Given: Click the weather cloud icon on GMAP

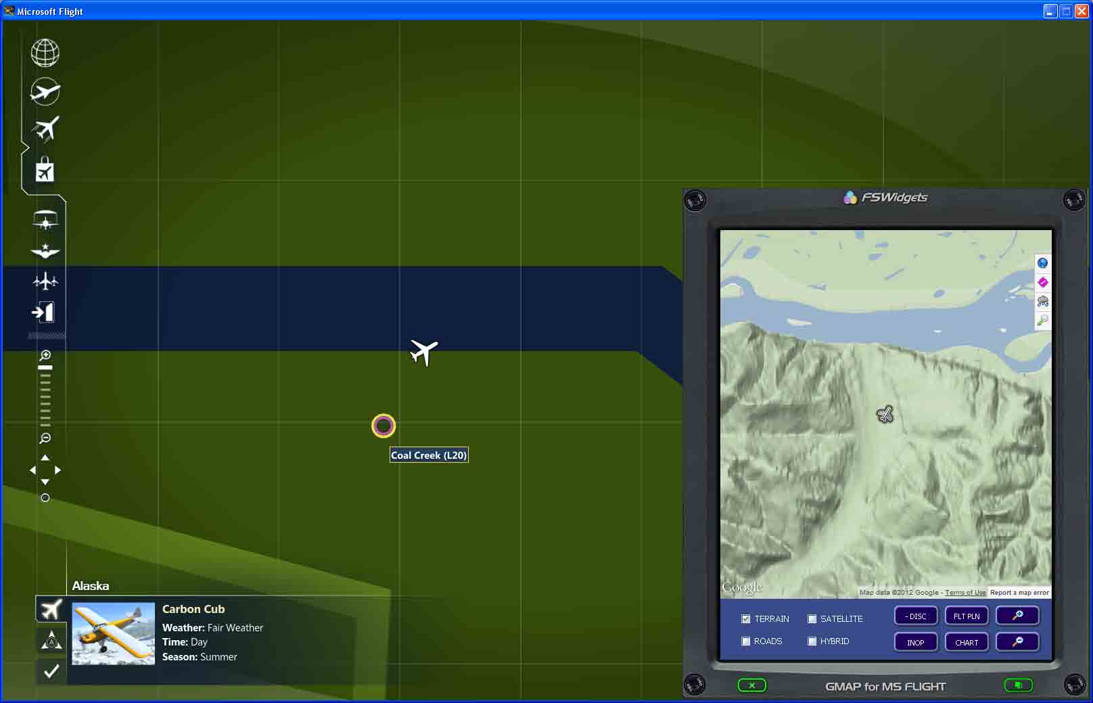Looking at the screenshot, I should [1043, 301].
